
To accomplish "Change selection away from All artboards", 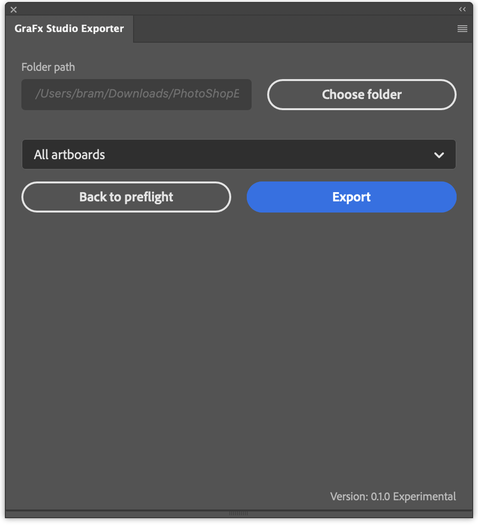I will [239, 154].
